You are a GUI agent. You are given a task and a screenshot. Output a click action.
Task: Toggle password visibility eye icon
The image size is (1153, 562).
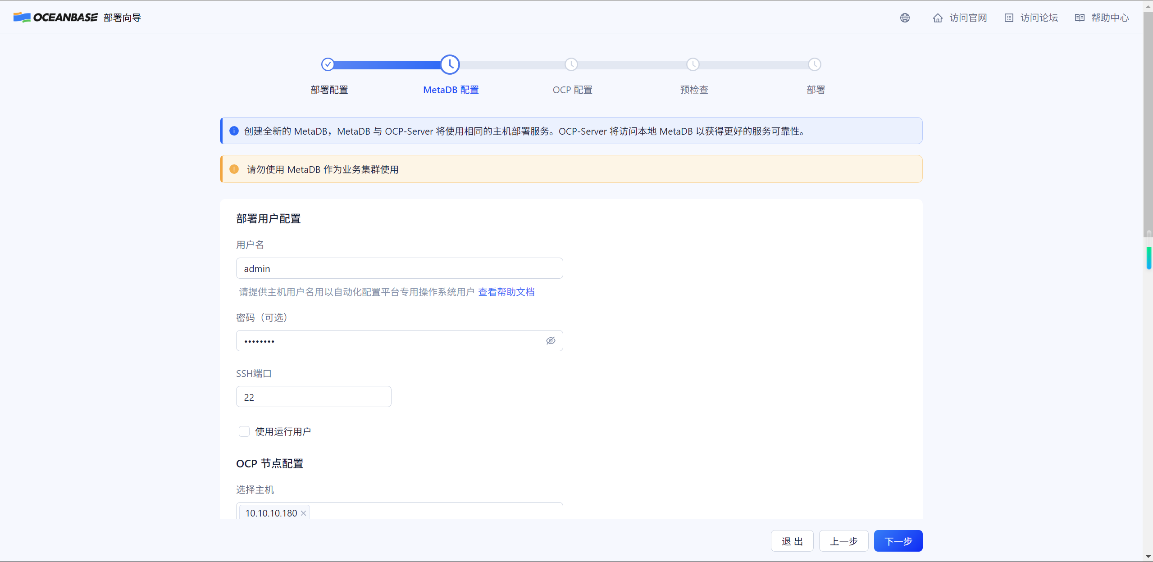click(x=551, y=341)
